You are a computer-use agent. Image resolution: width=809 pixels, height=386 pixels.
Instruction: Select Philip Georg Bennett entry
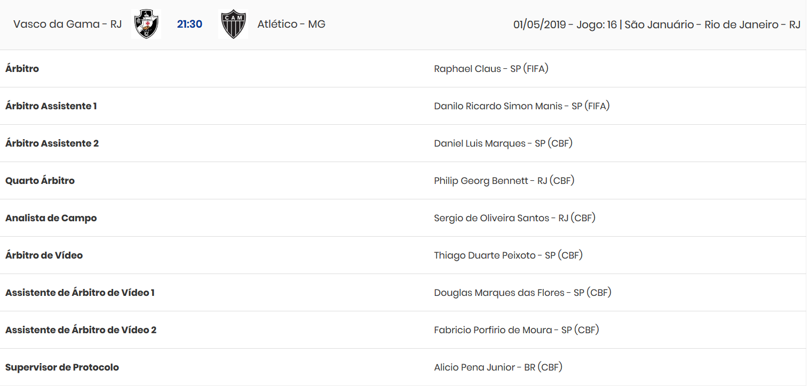504,181
